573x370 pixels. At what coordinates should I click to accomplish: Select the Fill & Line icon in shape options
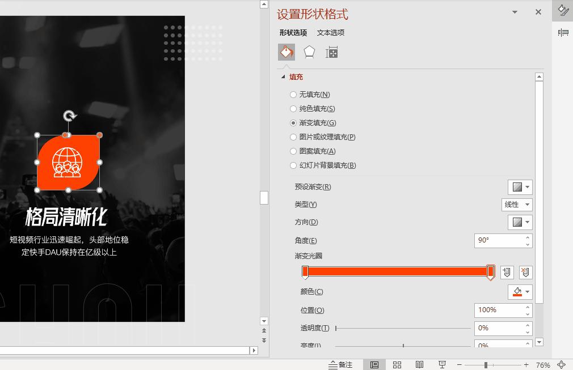pos(286,52)
